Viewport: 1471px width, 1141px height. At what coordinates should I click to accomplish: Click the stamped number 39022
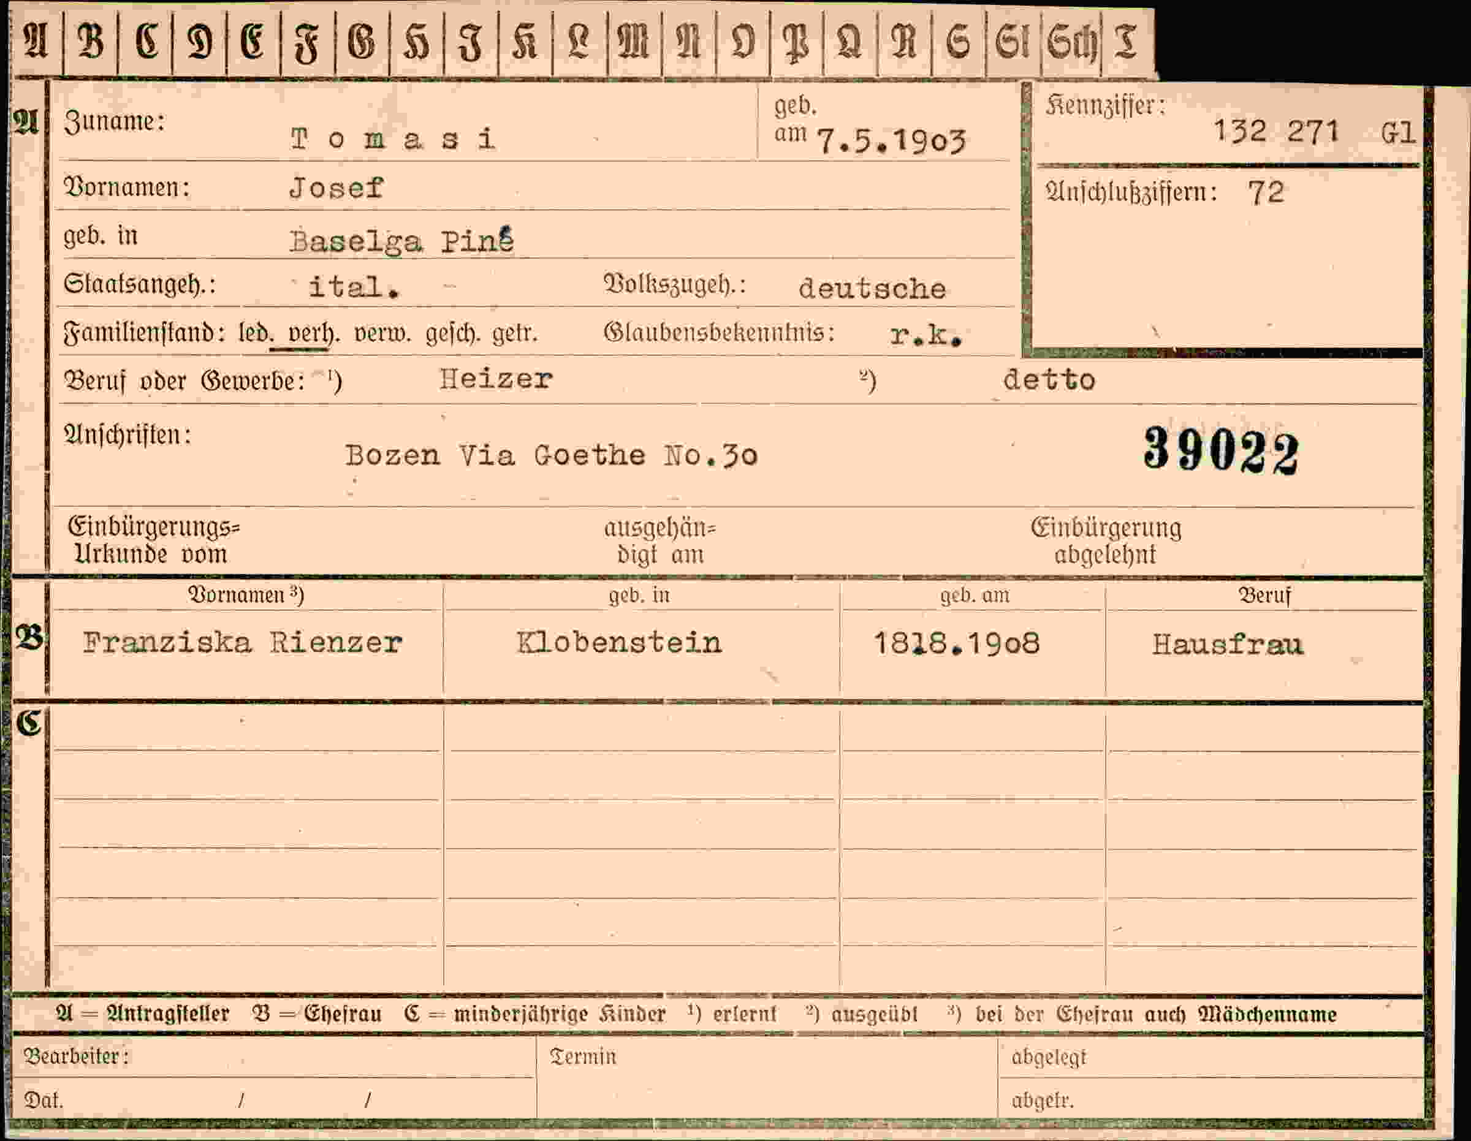1221,450
